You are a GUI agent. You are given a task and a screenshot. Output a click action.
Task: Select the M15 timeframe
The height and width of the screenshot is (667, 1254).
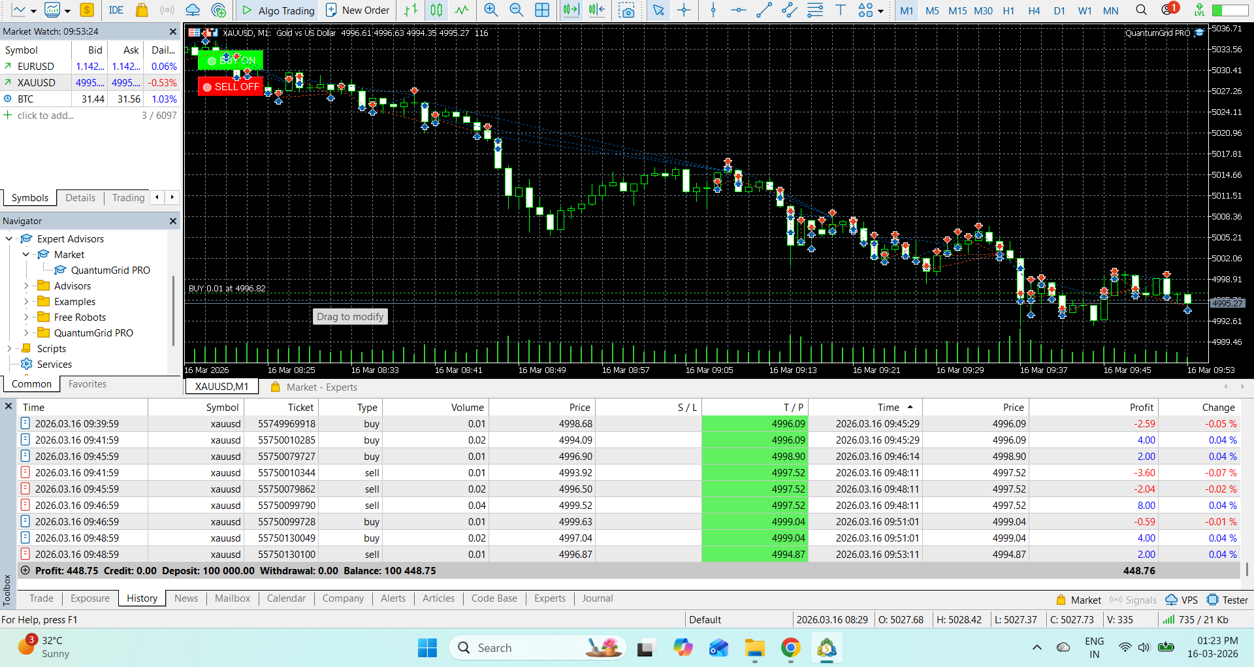(x=957, y=10)
